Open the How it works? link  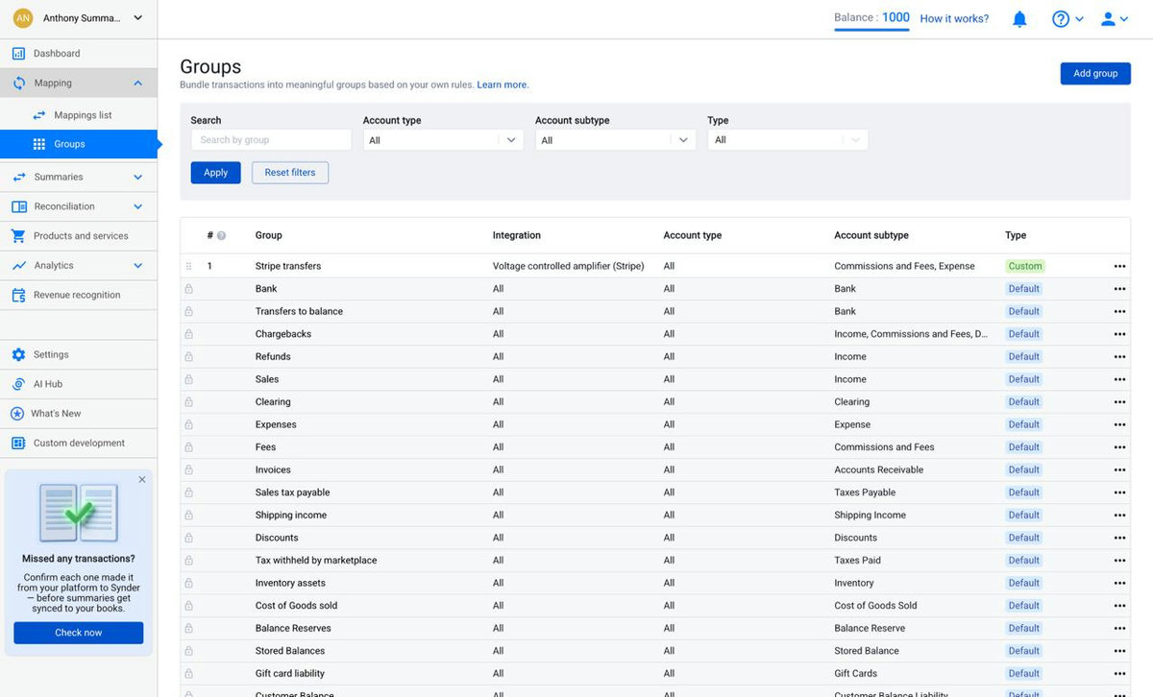[x=954, y=19]
